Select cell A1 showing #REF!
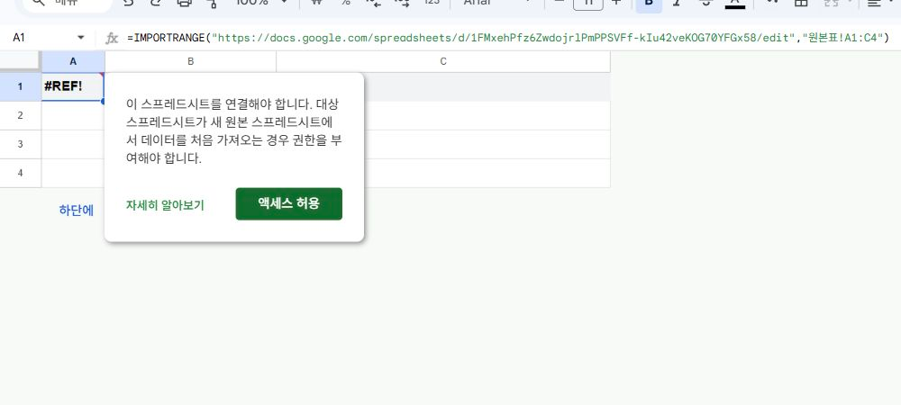Viewport: 901px width, 405px height. click(x=73, y=86)
